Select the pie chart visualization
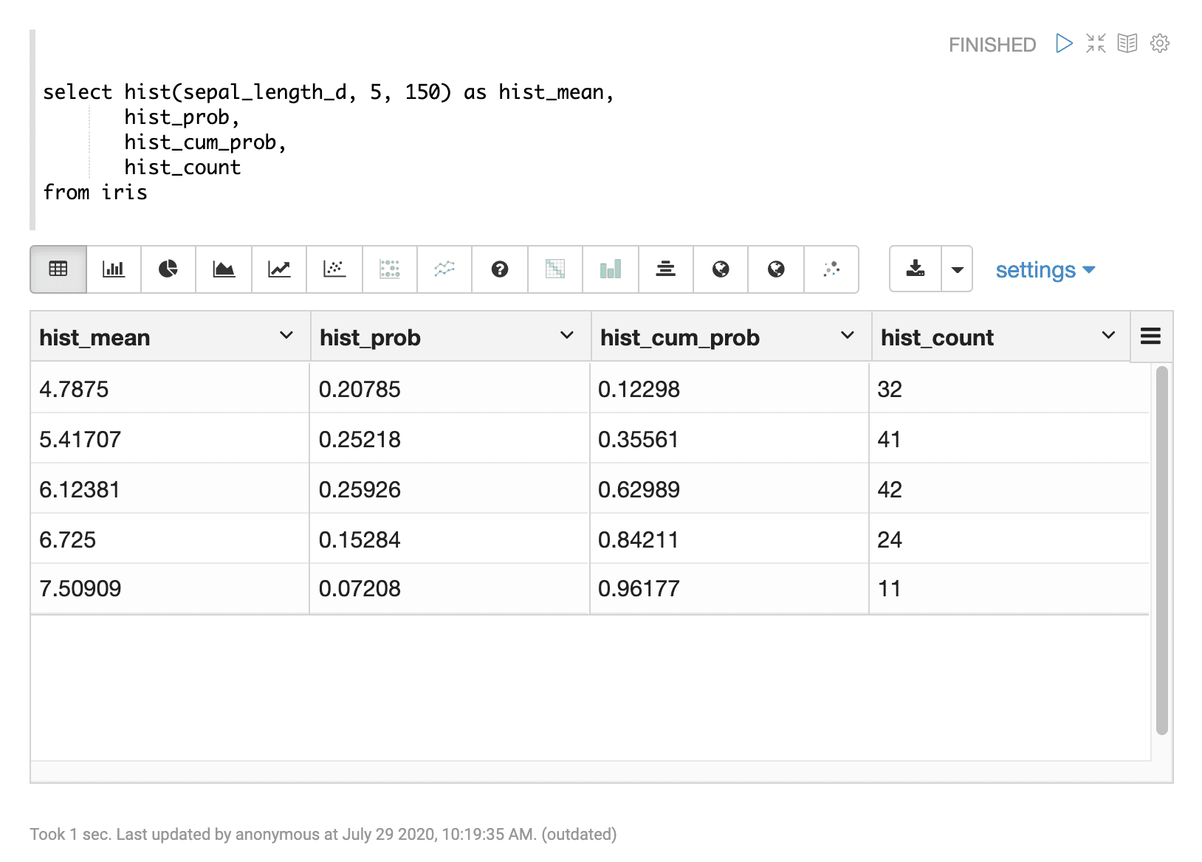The height and width of the screenshot is (862, 1202). pyautogui.click(x=168, y=269)
